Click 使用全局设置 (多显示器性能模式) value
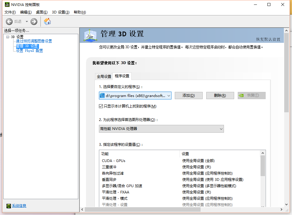Viewport: 292px width, 215px height. 209,186
